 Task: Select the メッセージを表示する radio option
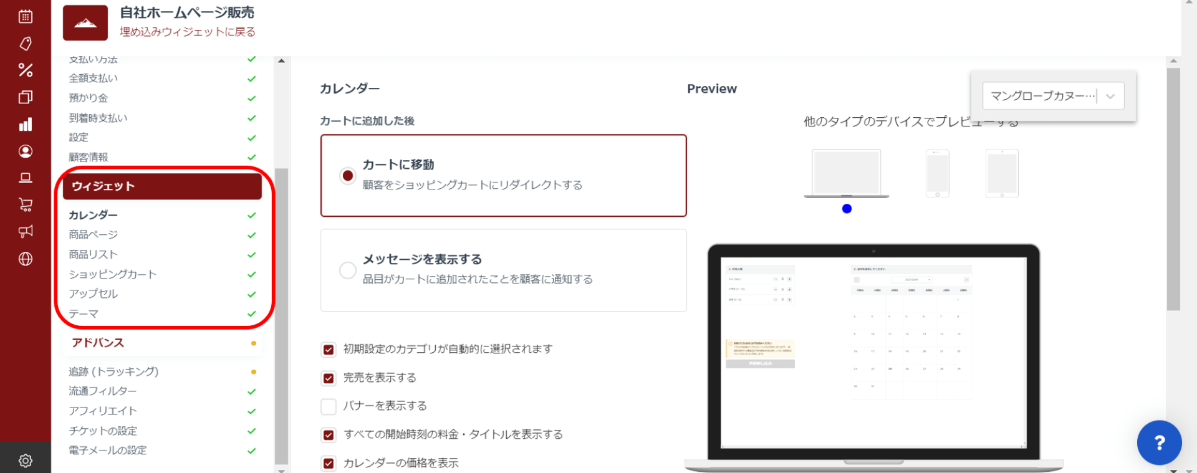(348, 270)
